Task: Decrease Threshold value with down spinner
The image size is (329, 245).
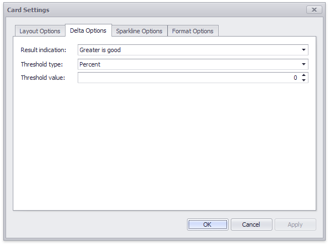Action: [303, 80]
